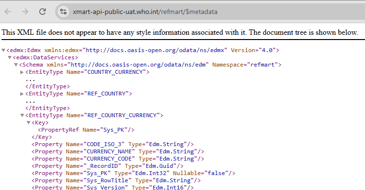
Task: Select the CURRENCY_CODE property line
Action: (x=118, y=159)
